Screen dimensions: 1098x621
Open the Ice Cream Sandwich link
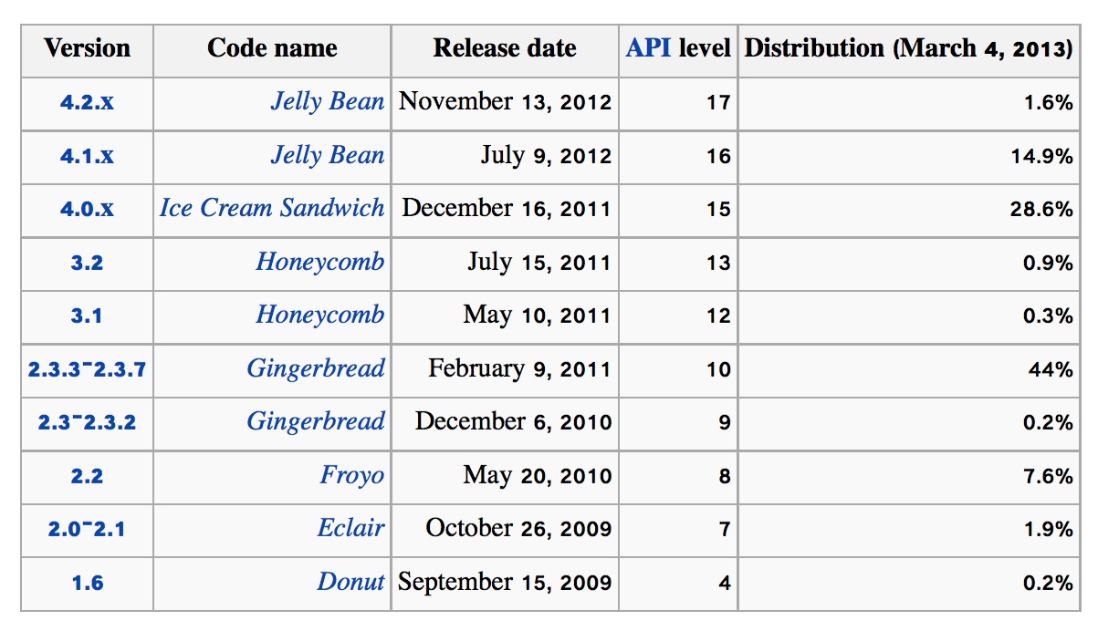click(272, 208)
